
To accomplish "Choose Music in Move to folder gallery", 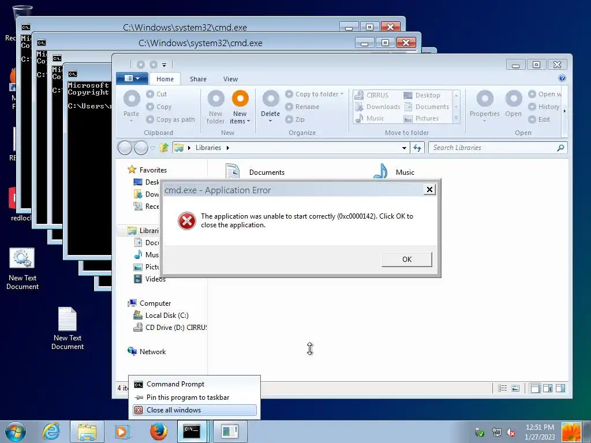I will click(x=370, y=118).
